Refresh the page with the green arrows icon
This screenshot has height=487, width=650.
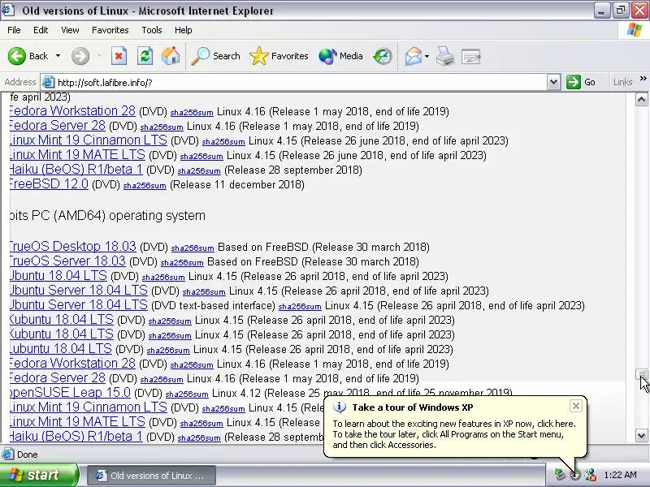point(145,56)
